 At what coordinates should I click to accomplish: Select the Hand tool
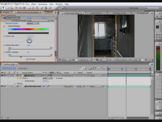(x=7, y=8)
